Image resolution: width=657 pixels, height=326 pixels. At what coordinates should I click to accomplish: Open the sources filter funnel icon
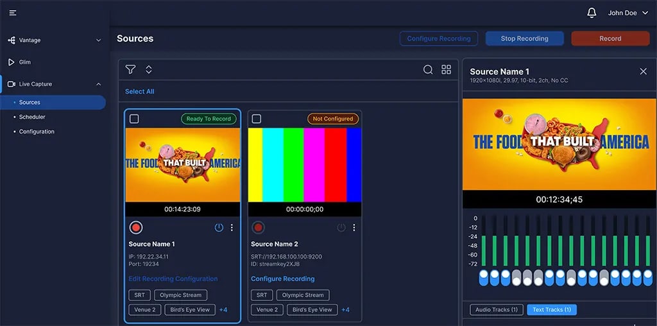point(130,69)
